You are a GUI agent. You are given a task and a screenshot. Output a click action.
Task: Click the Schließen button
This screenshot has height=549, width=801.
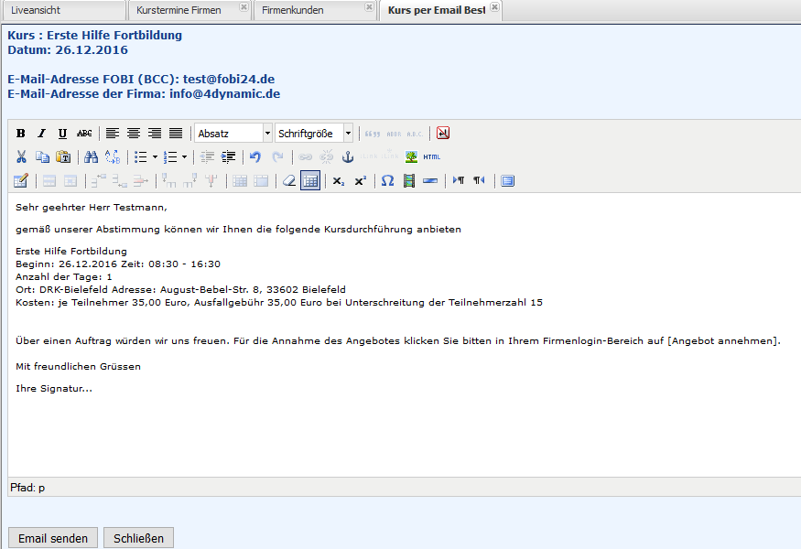click(x=138, y=538)
